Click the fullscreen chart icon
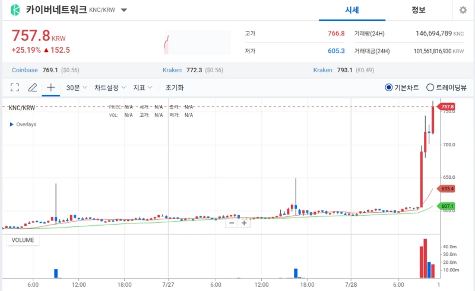This screenshot has width=475, height=291. 15,88
